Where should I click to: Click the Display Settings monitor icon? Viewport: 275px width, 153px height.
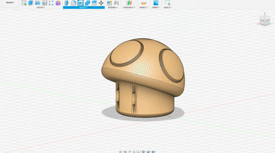coord(143,152)
